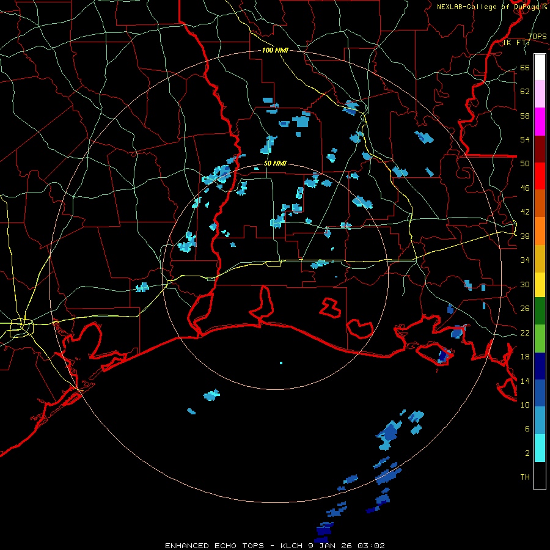This screenshot has width=550, height=550.
Task: Click the 54 legend value
Action: [525, 139]
